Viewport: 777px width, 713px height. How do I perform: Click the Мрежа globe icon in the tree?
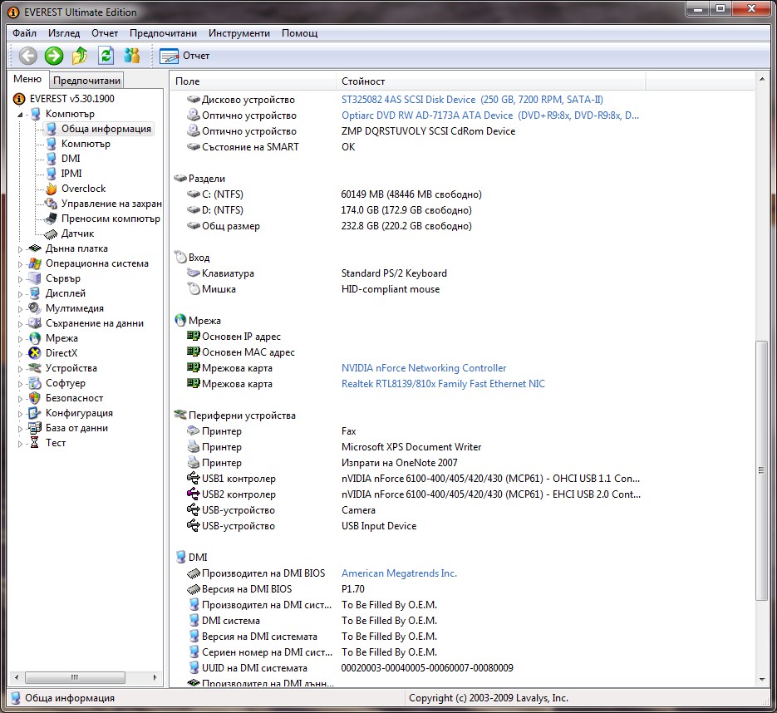click(35, 338)
